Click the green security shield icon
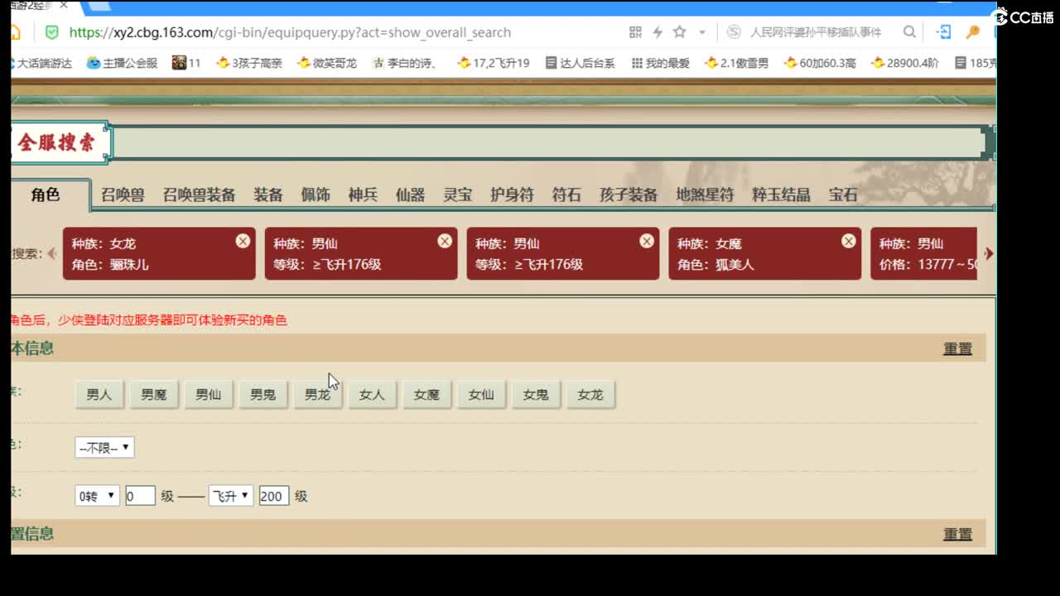The width and height of the screenshot is (1060, 596). (51, 32)
